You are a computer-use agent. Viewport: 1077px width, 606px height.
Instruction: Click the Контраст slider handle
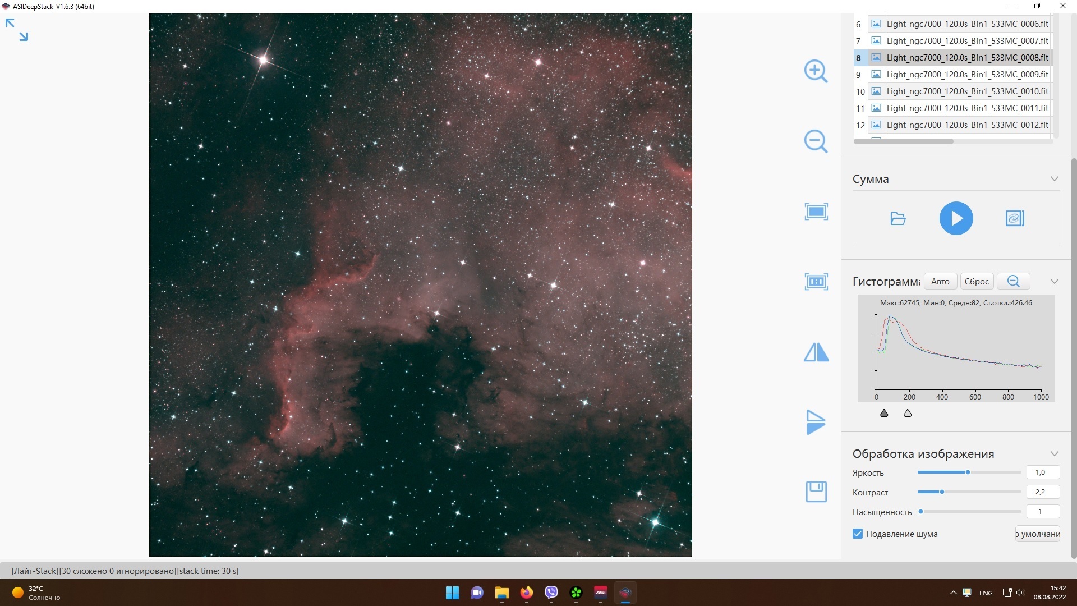(x=942, y=492)
